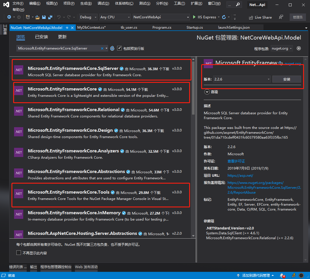Open the toolbar overflow options icon
Screen dimensions: 310x279
(235, 17)
